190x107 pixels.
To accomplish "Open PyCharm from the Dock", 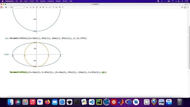I will (x=99, y=102).
